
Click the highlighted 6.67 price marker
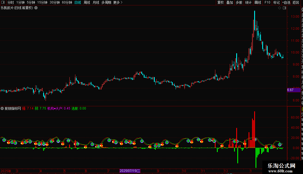[x=294, y=90]
